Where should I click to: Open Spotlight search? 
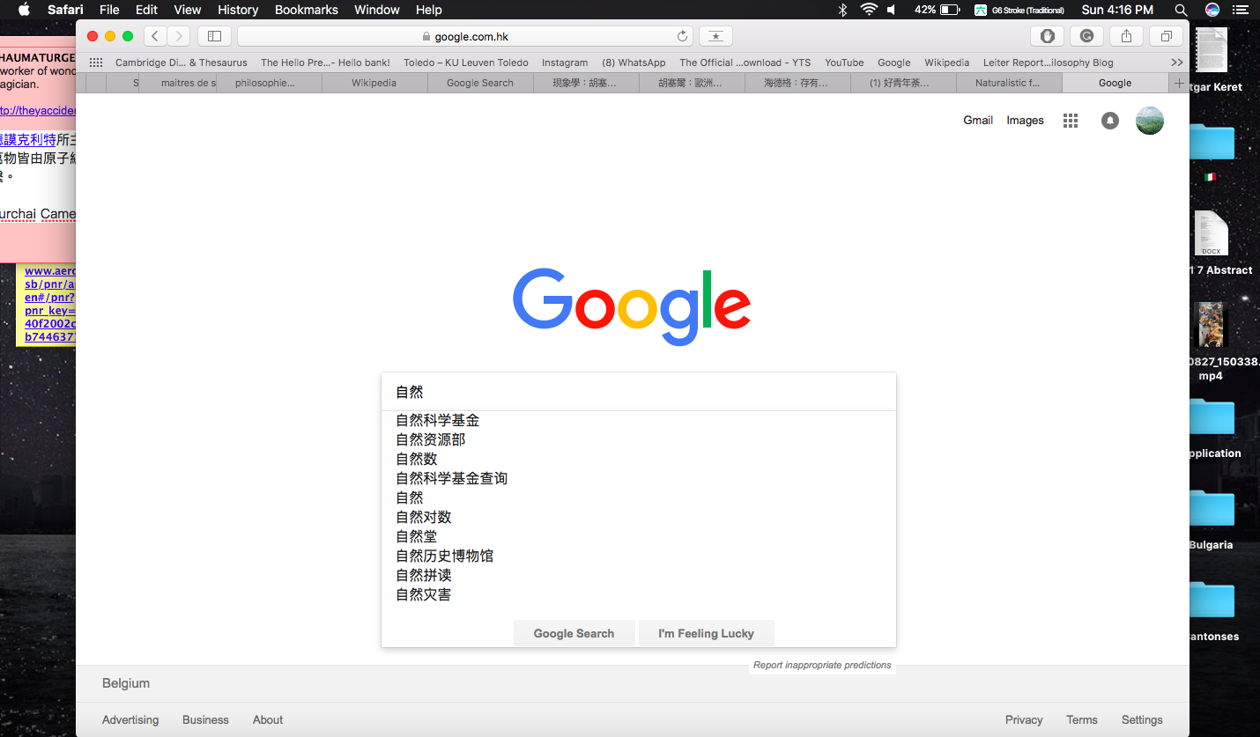[1181, 10]
